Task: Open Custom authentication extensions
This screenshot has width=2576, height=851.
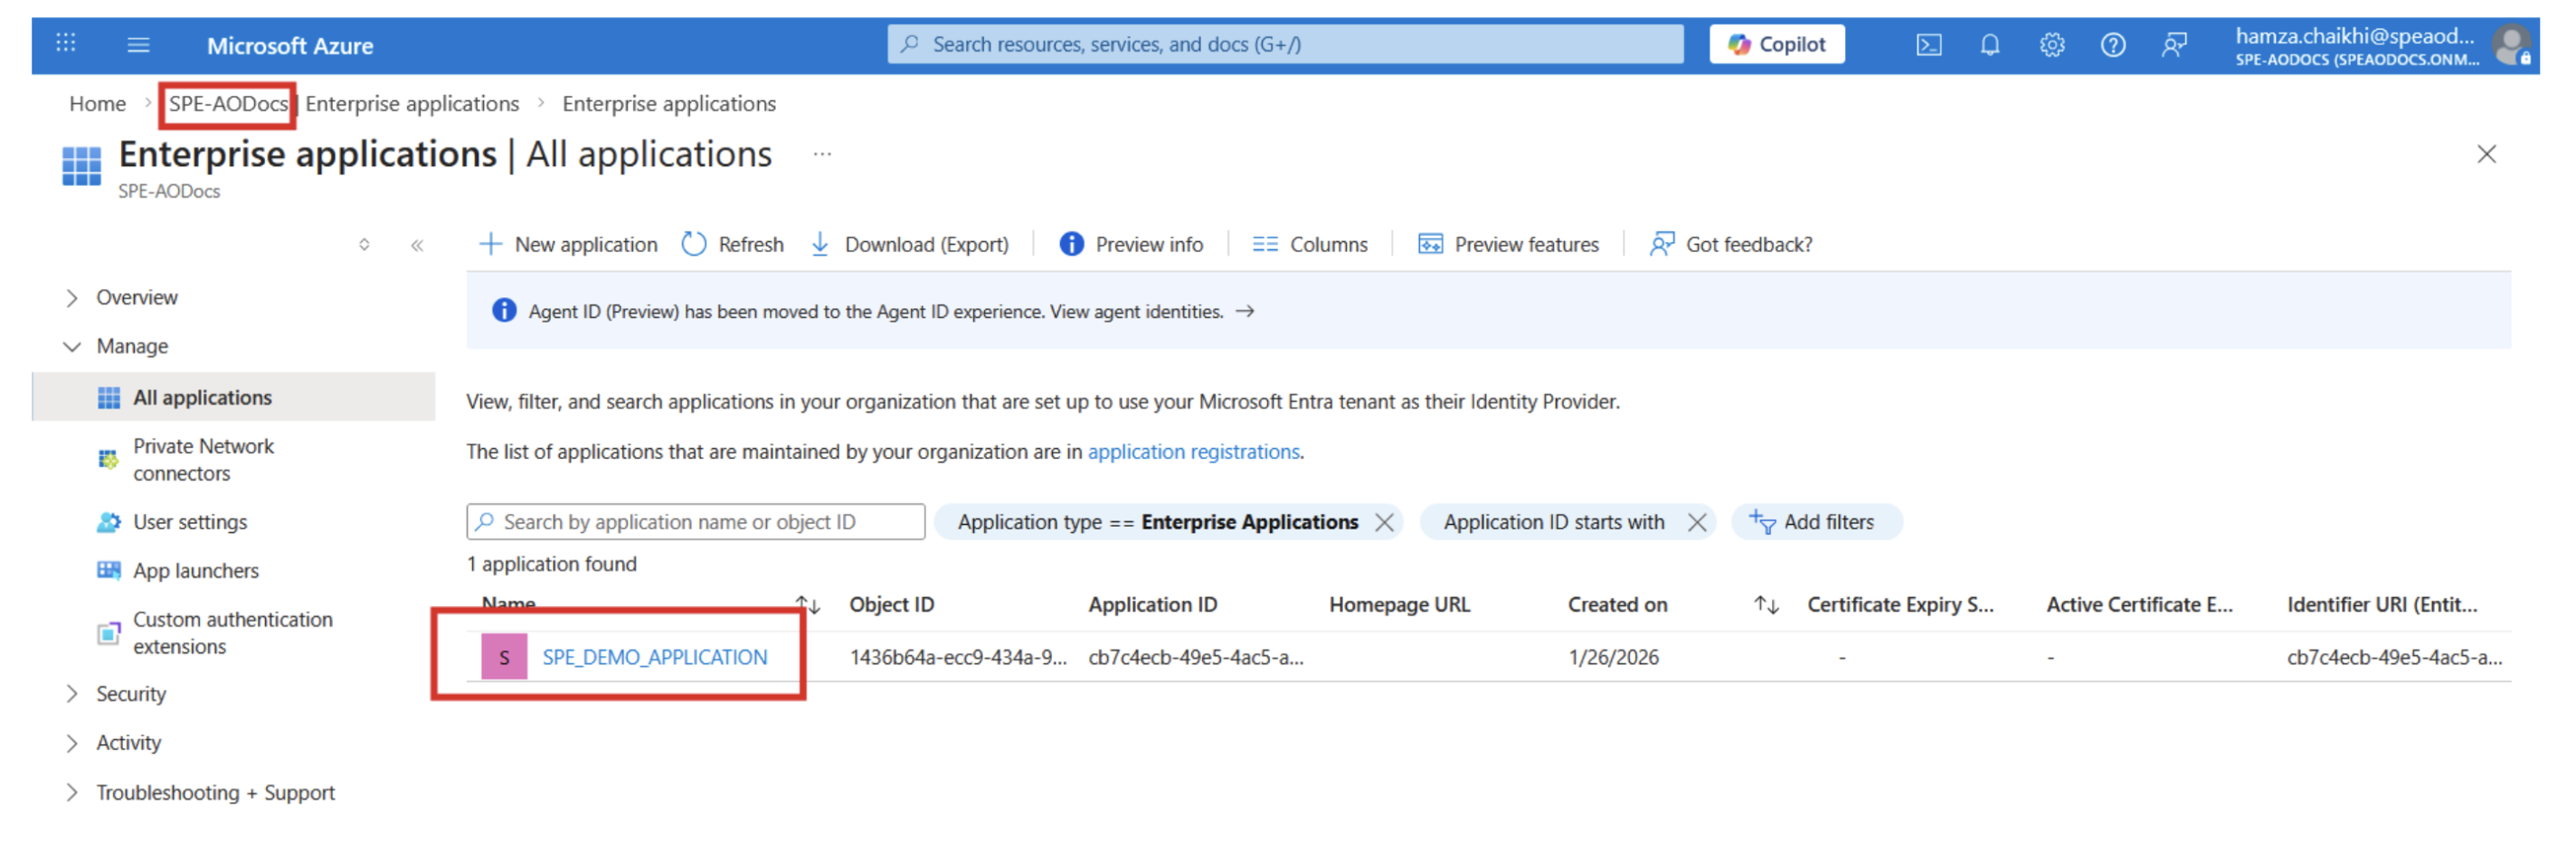Action: (x=235, y=633)
